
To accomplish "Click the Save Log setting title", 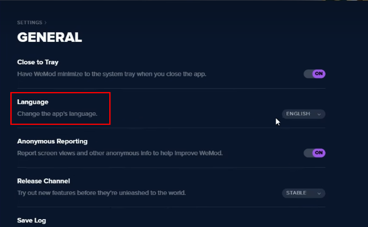I will (x=32, y=220).
